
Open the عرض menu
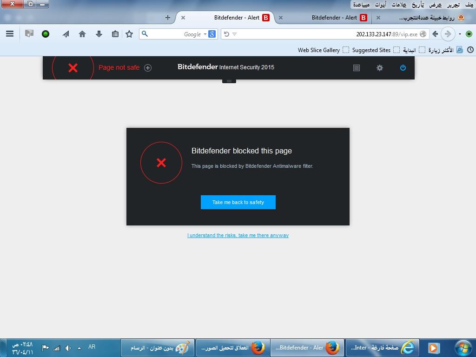435,5
